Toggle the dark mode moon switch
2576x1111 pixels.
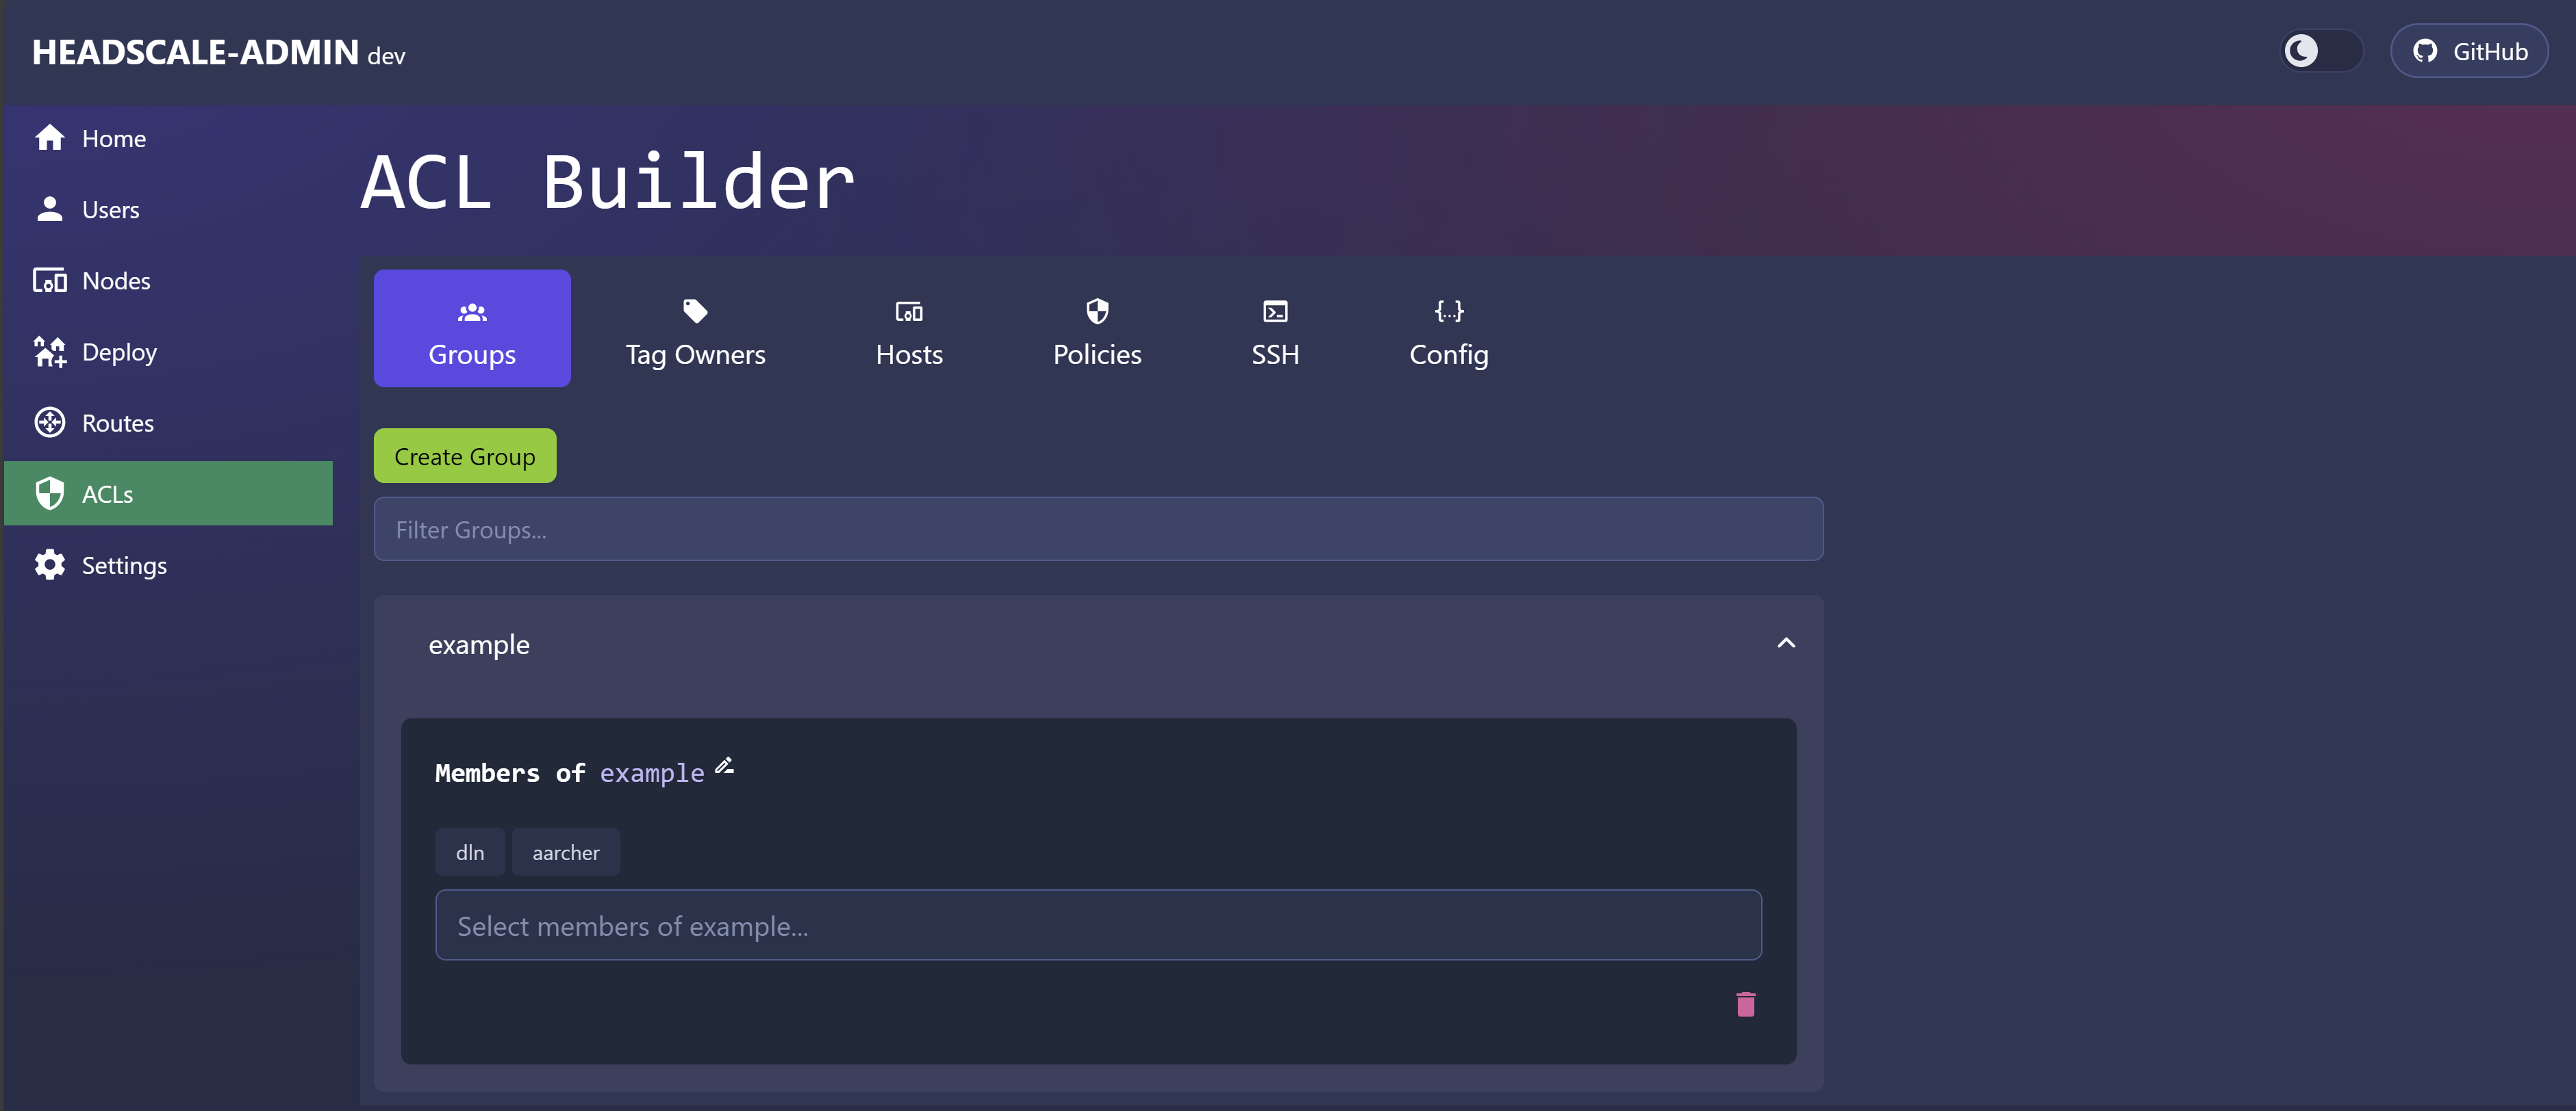point(2321,51)
